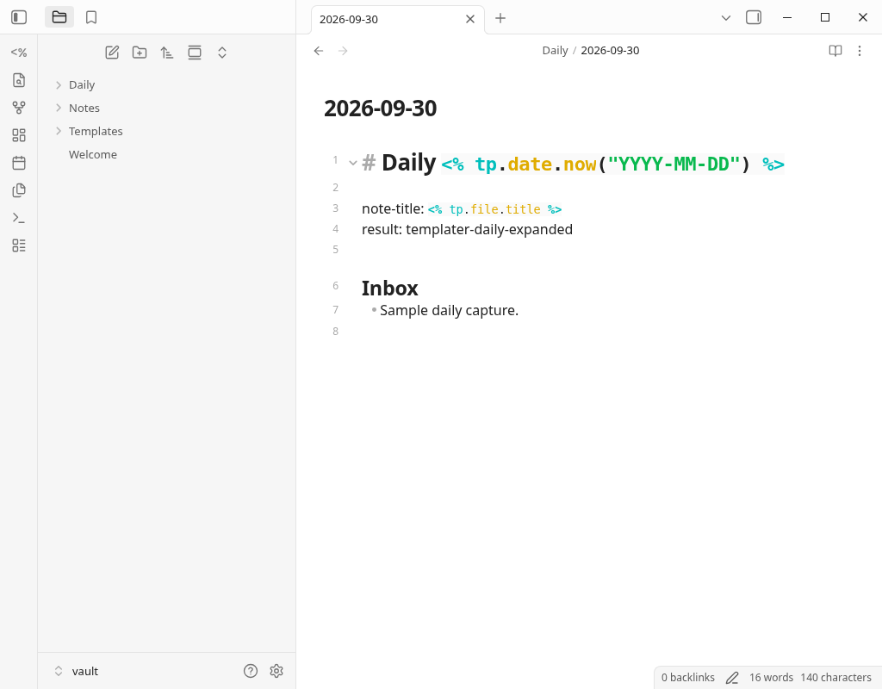Toggle the left sidebar collapse icon

pos(19,17)
